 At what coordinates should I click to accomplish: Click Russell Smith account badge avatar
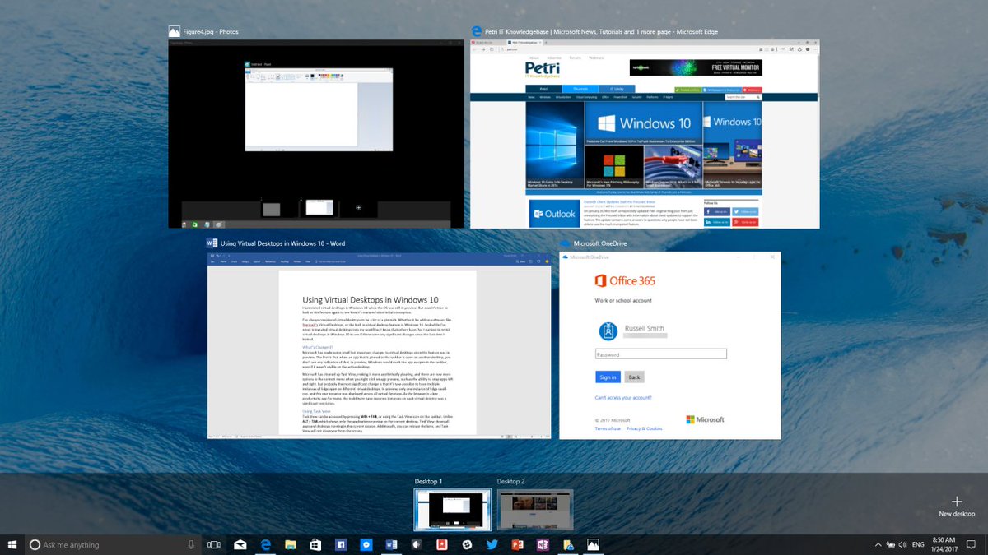click(x=608, y=332)
